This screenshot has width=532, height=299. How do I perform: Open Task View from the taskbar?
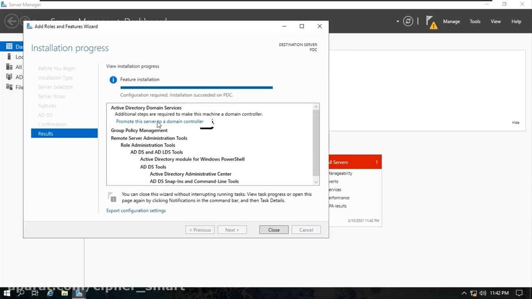click(x=35, y=293)
